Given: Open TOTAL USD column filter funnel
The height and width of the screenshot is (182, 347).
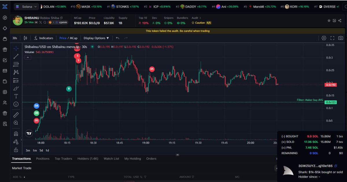Looking at the screenshot, I should tap(145, 177).
